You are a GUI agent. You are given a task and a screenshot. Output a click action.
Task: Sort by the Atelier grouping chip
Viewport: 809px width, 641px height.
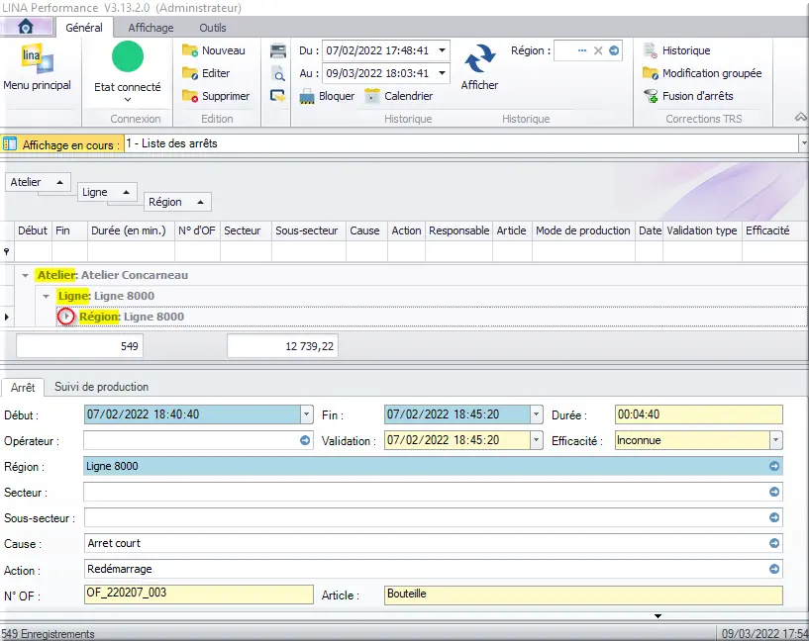point(38,182)
